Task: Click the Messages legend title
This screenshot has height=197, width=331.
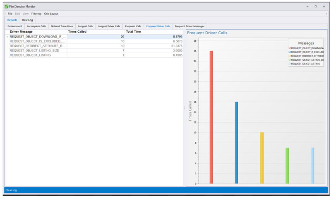Action: click(306, 43)
